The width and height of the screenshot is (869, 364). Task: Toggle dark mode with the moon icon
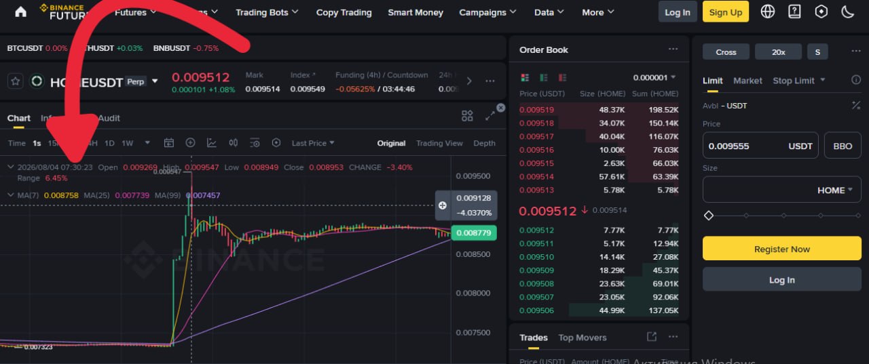coord(847,12)
